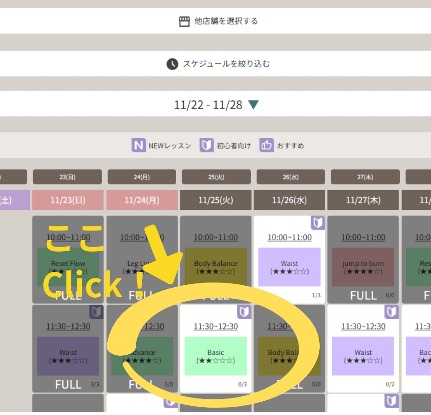Select the purple Waist block on 11/26
This screenshot has width=431, height=415.
[289, 267]
